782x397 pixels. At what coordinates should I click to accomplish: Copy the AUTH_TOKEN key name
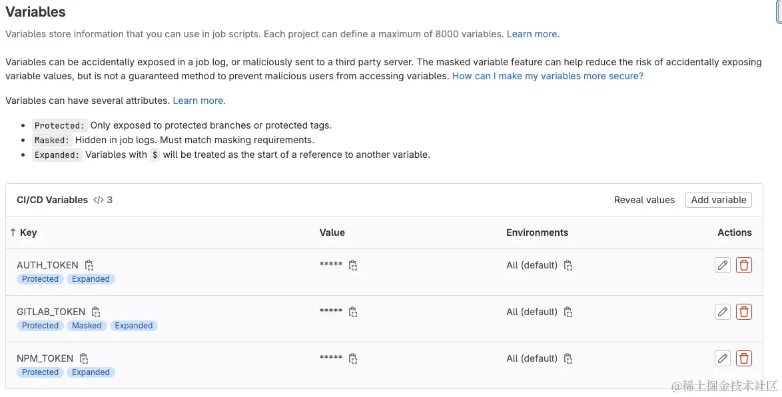click(89, 266)
